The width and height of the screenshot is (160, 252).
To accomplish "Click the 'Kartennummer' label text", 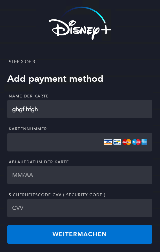I will 28,129.
